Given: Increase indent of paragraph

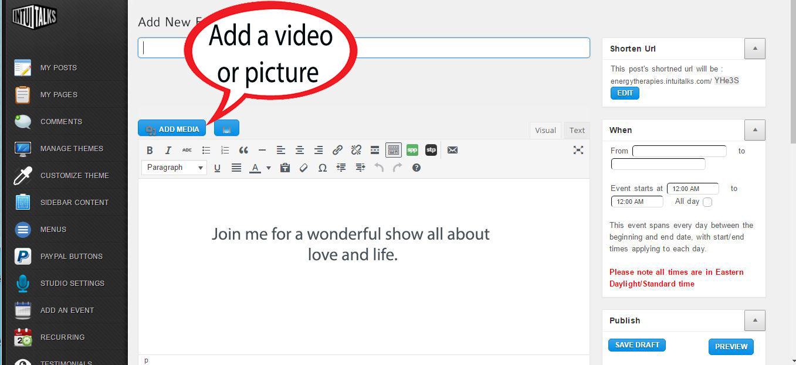Looking at the screenshot, I should click(360, 168).
